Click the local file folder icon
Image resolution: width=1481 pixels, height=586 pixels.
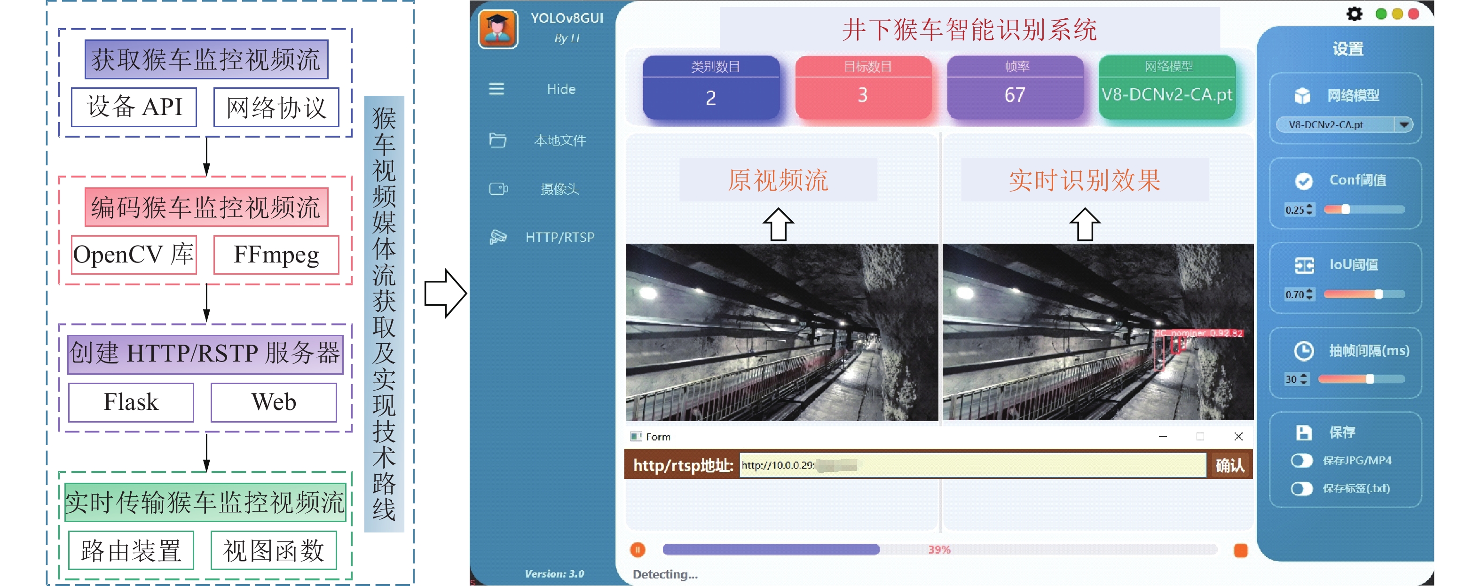coord(497,140)
